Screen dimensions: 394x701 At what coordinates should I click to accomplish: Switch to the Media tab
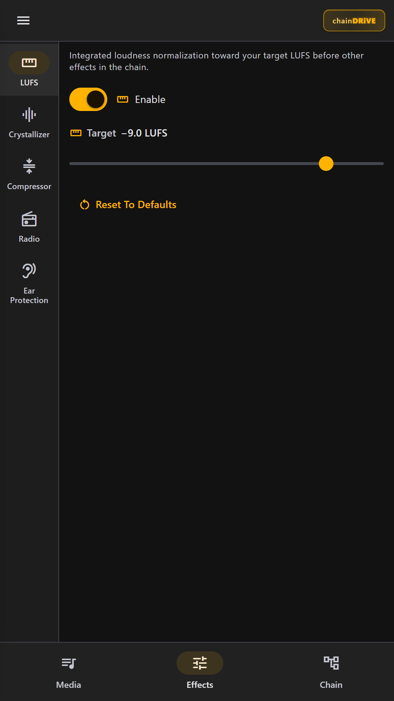69,671
